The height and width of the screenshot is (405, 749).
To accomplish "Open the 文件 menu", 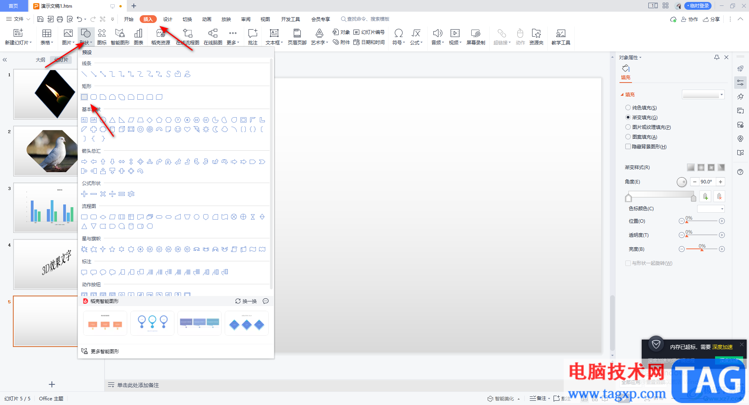I will tap(18, 19).
